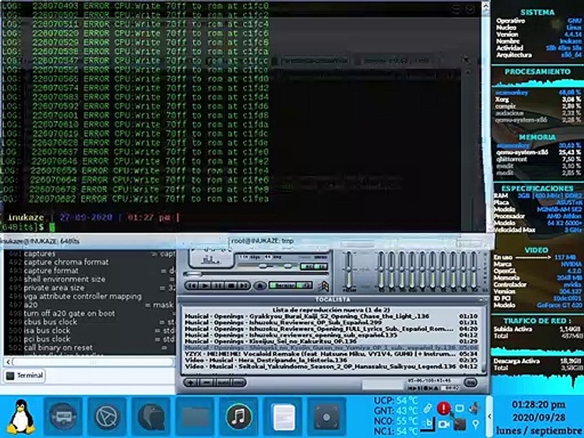Open the folder file manager dock icon

pyautogui.click(x=195, y=416)
